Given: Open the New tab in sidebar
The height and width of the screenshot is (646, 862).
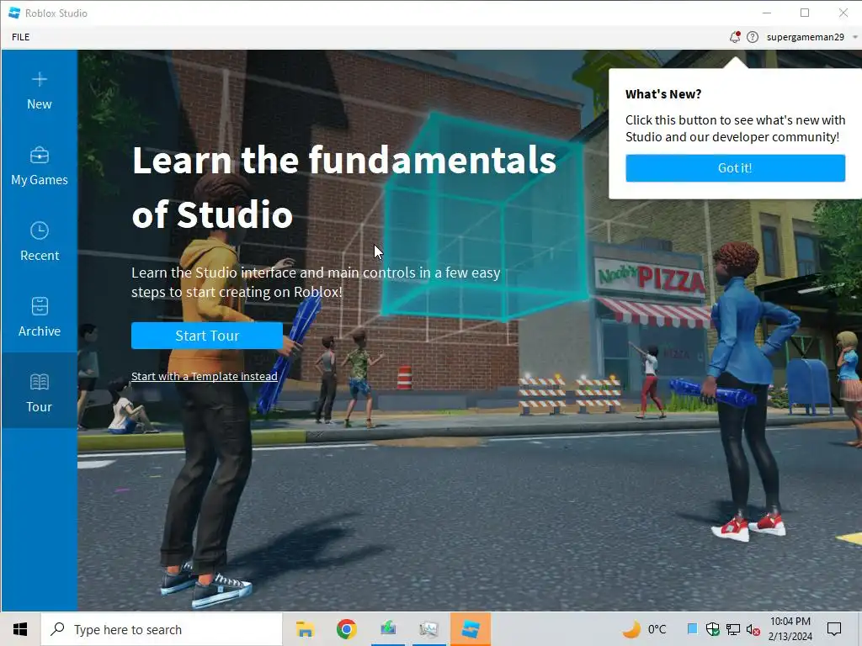Looking at the screenshot, I should 39,91.
